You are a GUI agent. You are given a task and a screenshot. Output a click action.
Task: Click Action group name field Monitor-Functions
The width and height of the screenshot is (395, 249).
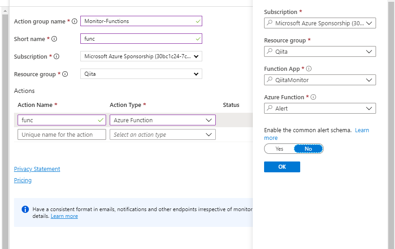coord(141,21)
